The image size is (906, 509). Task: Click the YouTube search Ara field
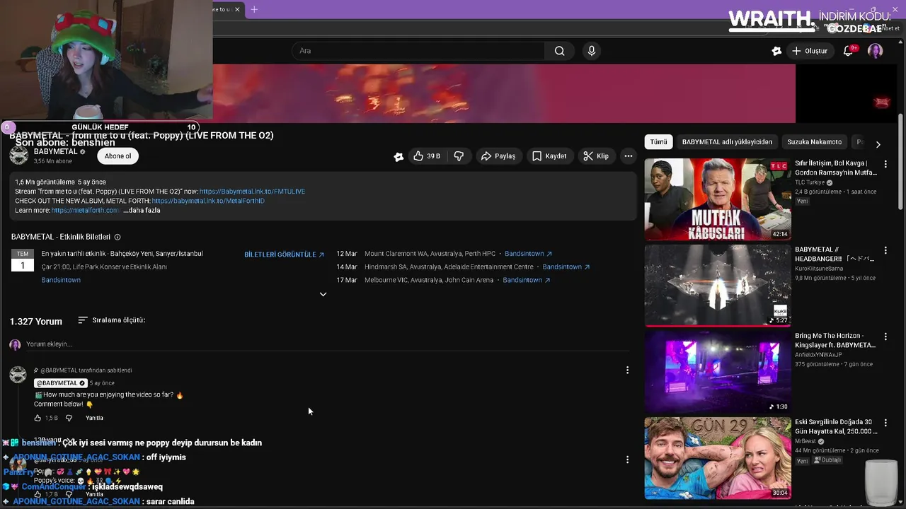pos(418,51)
